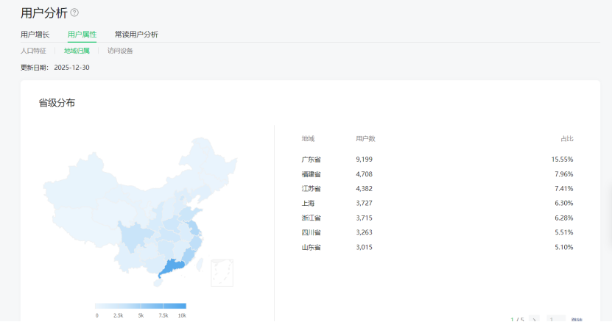Viewport: 612px width, 322px height.
Task: Switch to 人口特征 sub-tab
Action: pos(33,51)
